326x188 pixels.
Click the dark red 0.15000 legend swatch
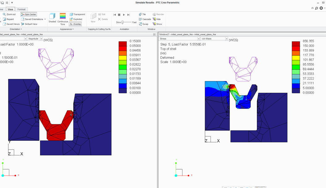click(123, 43)
